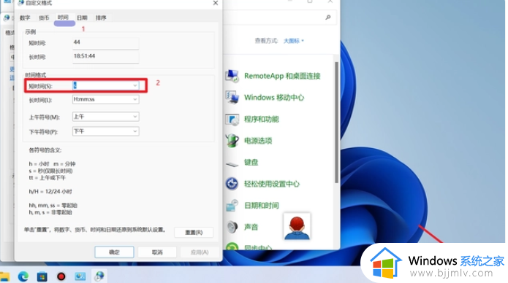Open the Keyboard icon in Control Panel

[x=232, y=163]
